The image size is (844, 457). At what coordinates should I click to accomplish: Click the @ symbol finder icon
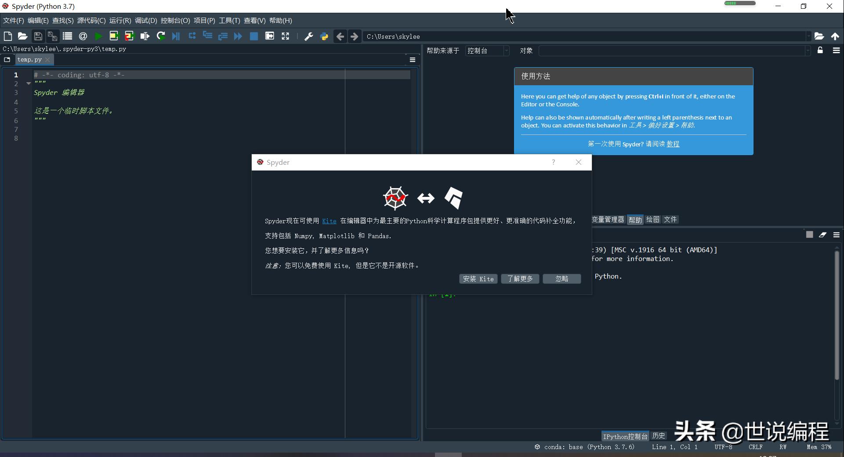coord(83,36)
